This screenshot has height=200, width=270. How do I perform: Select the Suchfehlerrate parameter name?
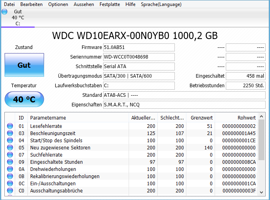46,155
